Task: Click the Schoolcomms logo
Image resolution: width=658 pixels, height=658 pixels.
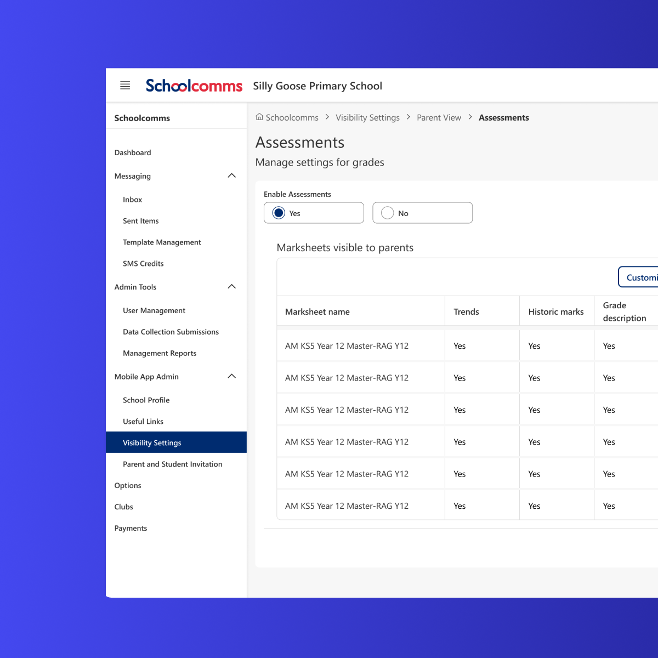Action: [194, 86]
